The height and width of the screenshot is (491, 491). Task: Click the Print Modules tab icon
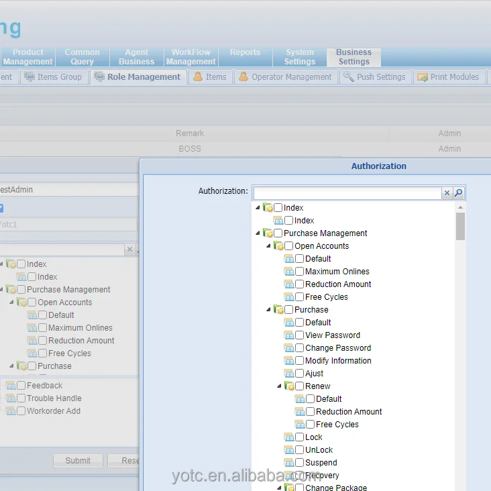coord(422,77)
